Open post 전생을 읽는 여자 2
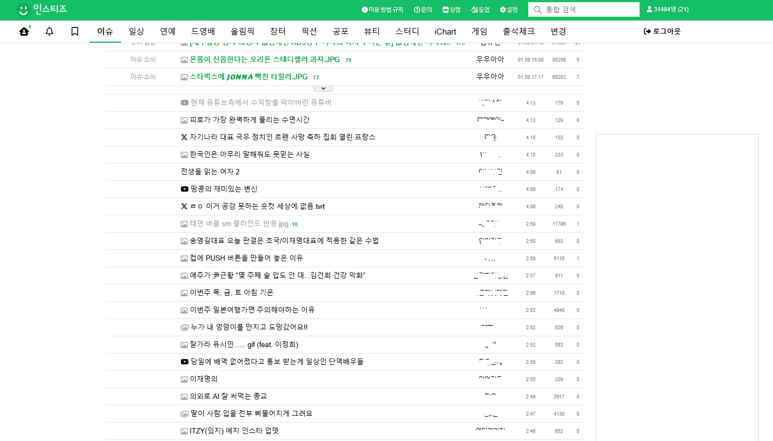The image size is (773, 441). (x=210, y=172)
